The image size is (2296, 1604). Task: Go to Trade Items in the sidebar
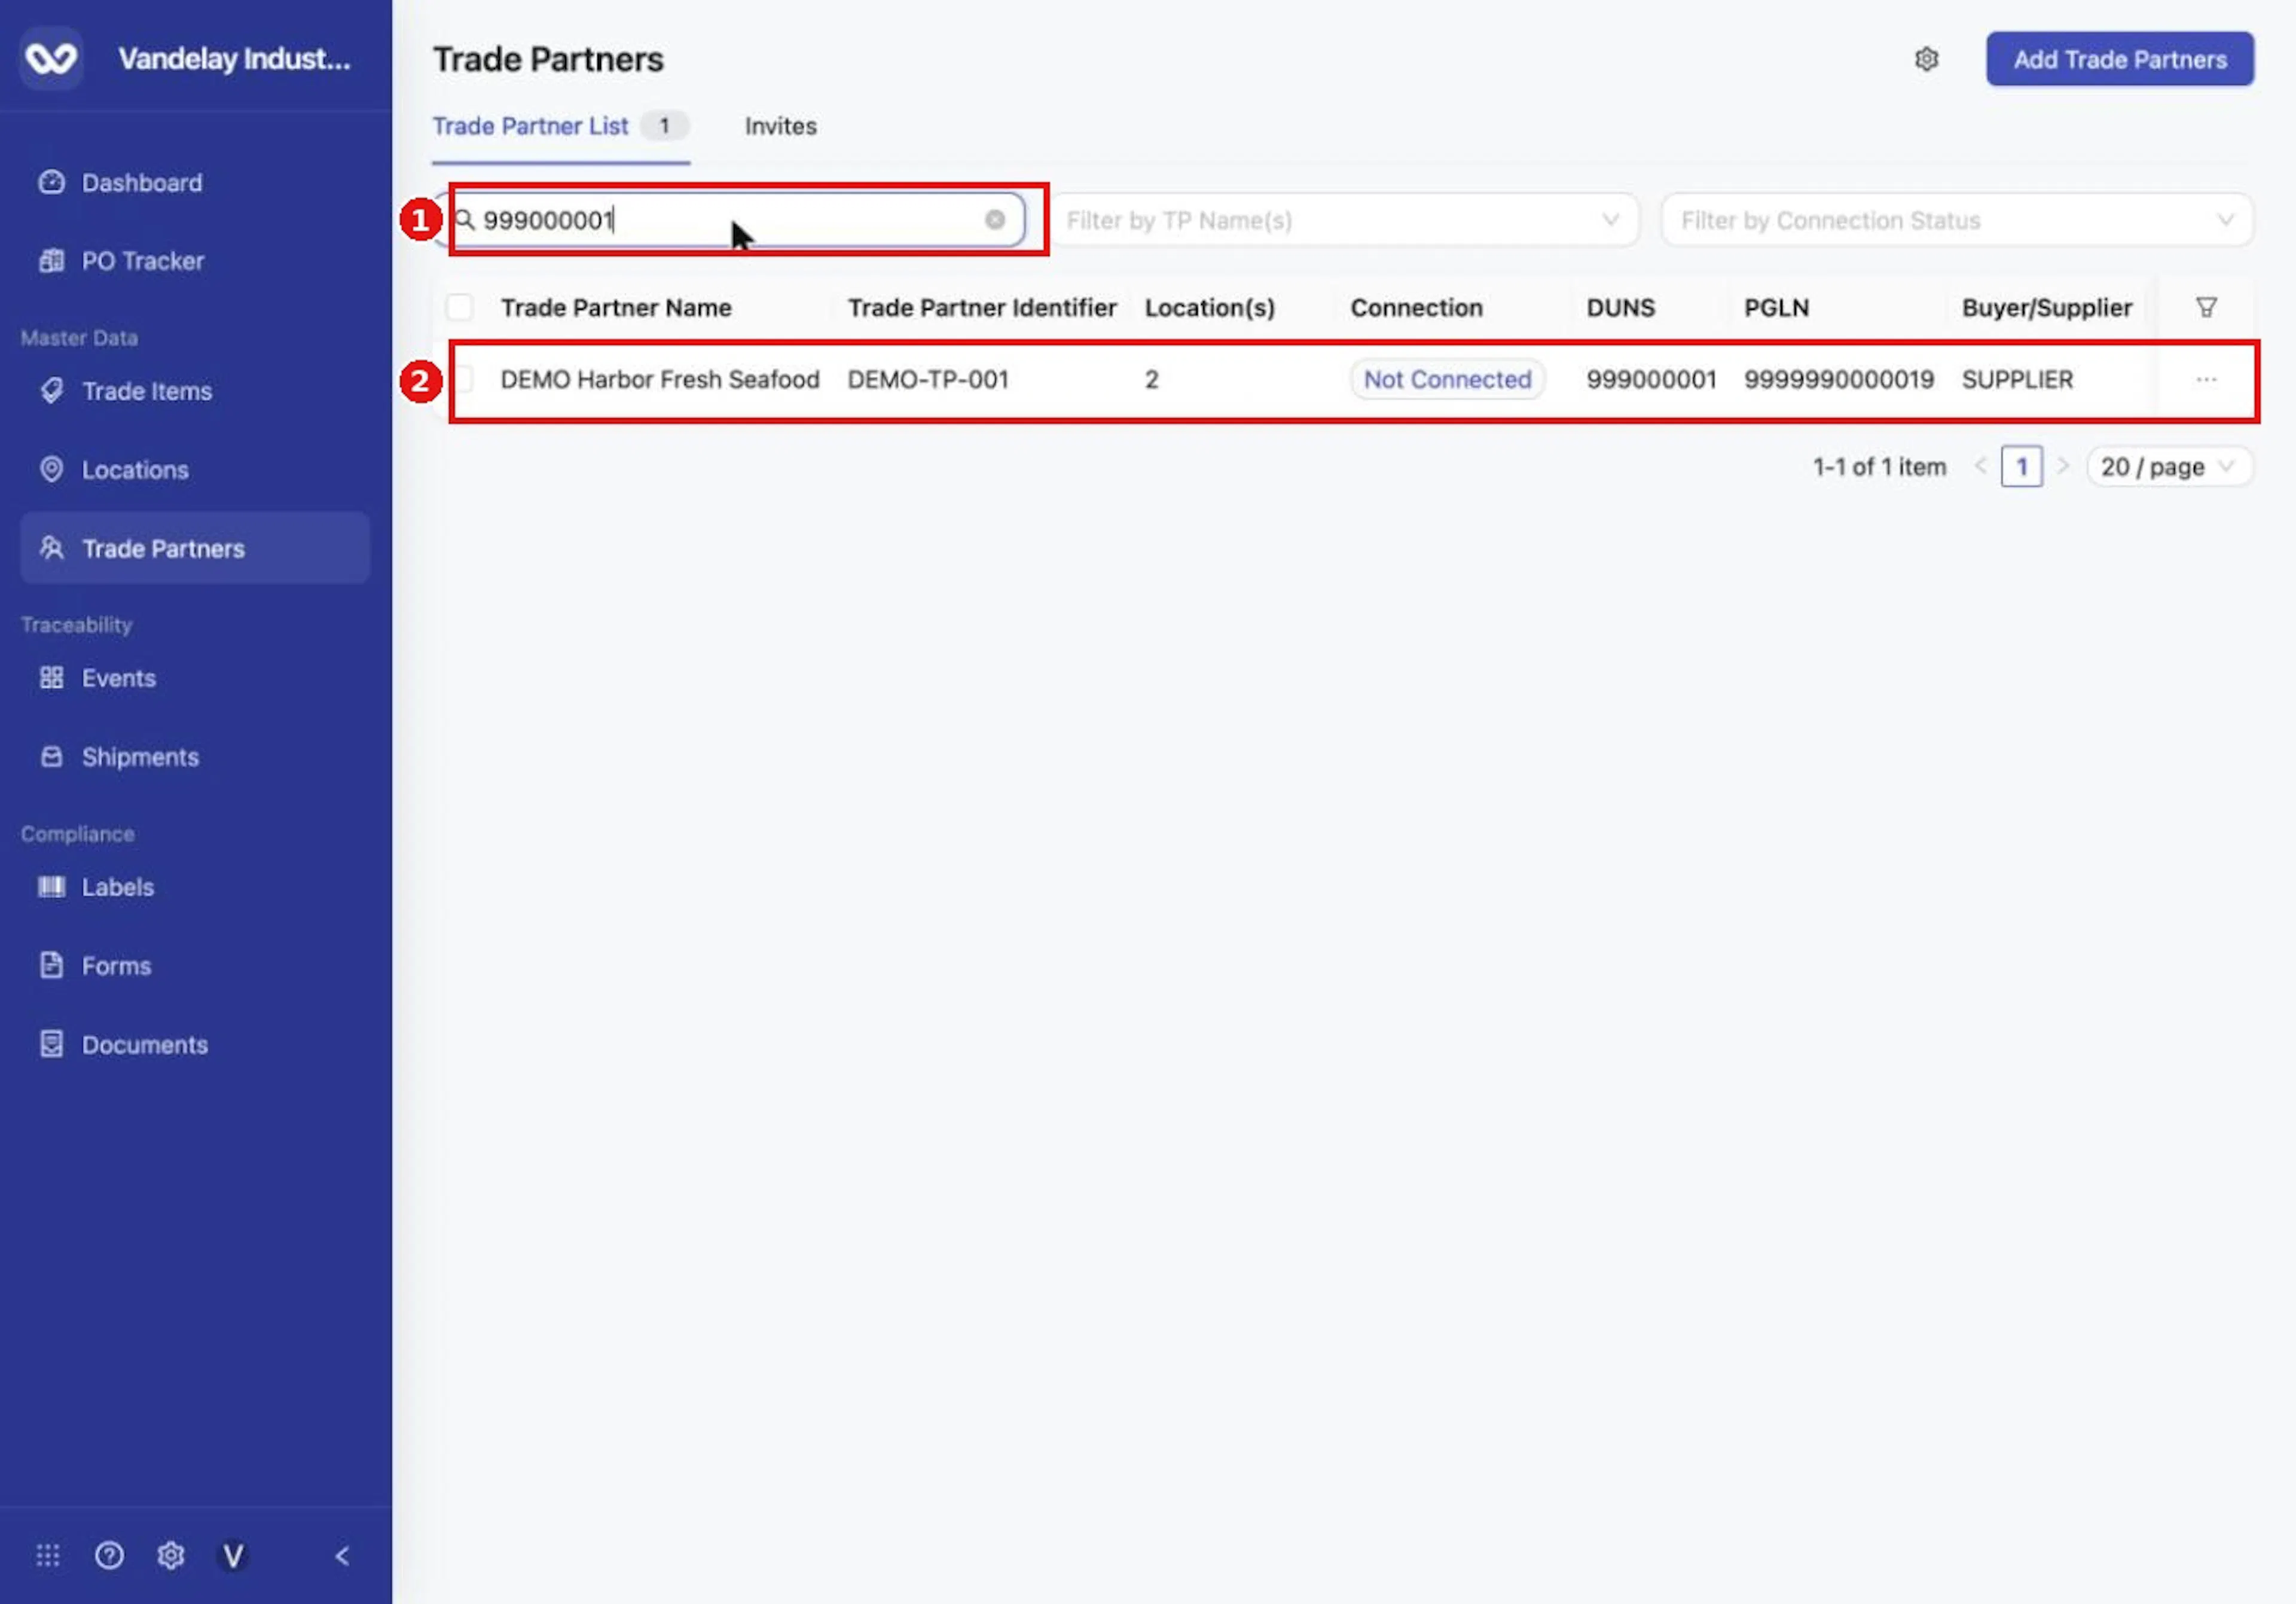click(146, 391)
